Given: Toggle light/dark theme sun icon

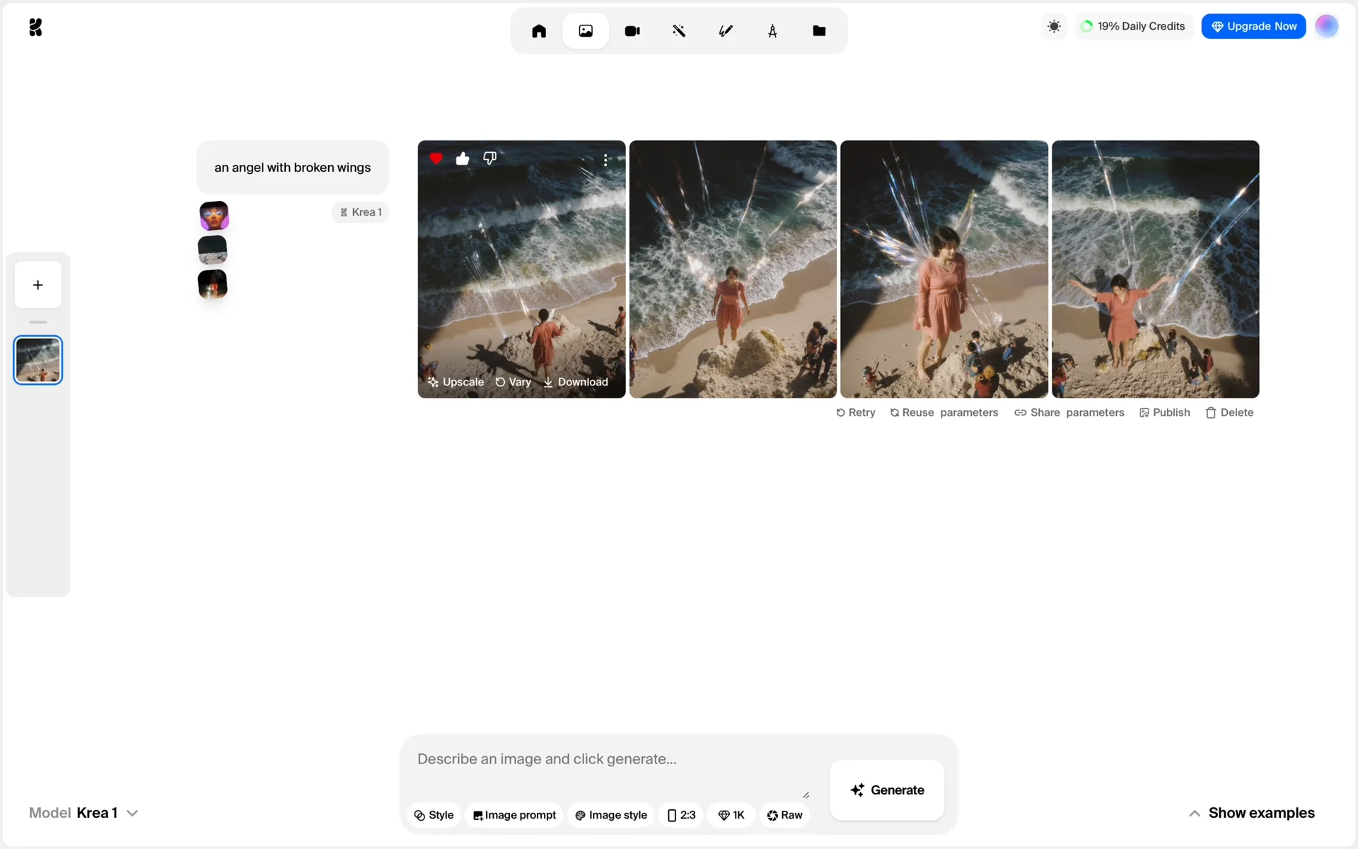Looking at the screenshot, I should 1054,26.
